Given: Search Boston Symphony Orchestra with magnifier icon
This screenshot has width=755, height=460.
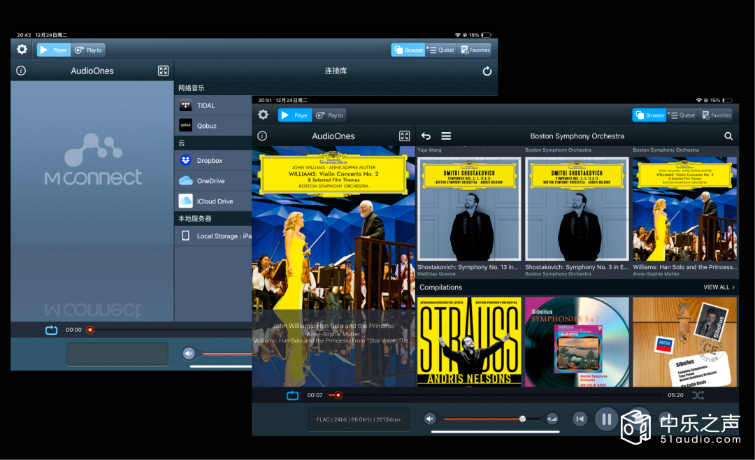Looking at the screenshot, I should pyautogui.click(x=728, y=136).
